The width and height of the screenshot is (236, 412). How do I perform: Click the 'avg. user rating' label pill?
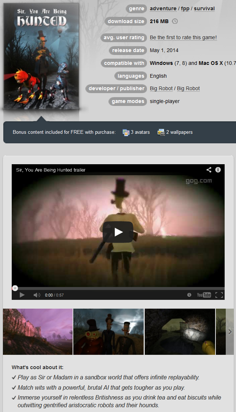(124, 38)
